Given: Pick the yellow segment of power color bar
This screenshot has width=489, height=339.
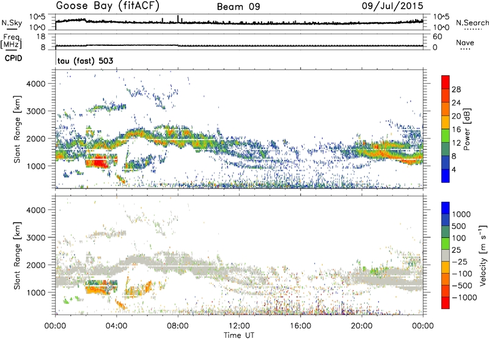Looking at the screenshot, I should tap(446, 122).
